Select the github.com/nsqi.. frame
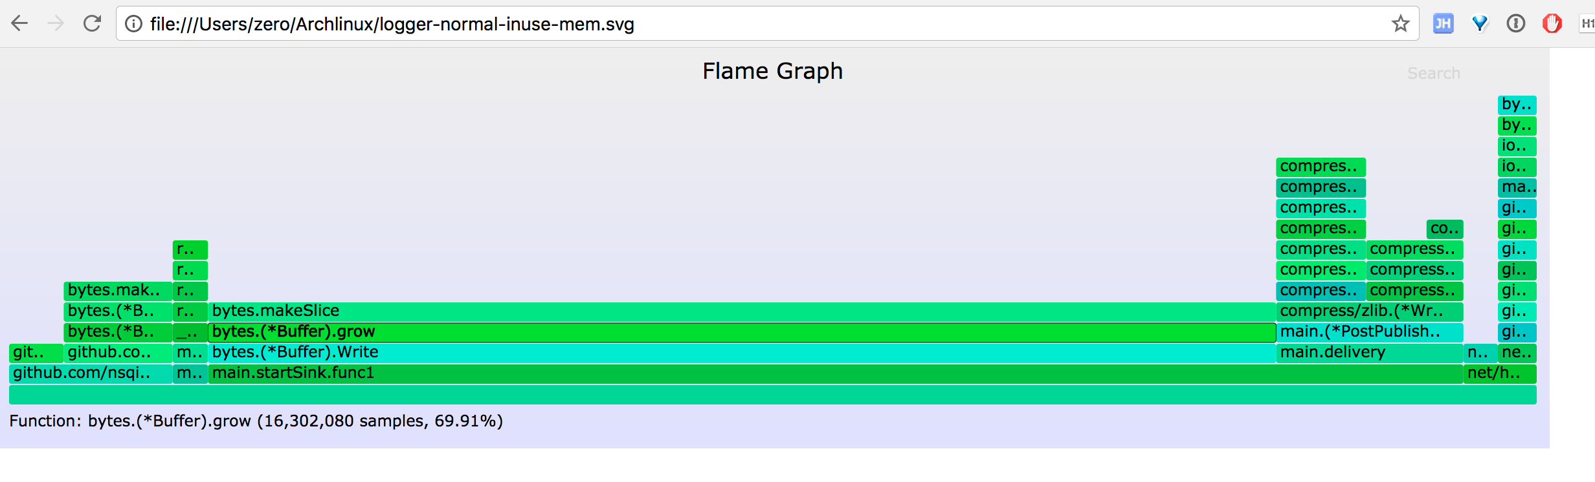The image size is (1595, 482). 91,373
